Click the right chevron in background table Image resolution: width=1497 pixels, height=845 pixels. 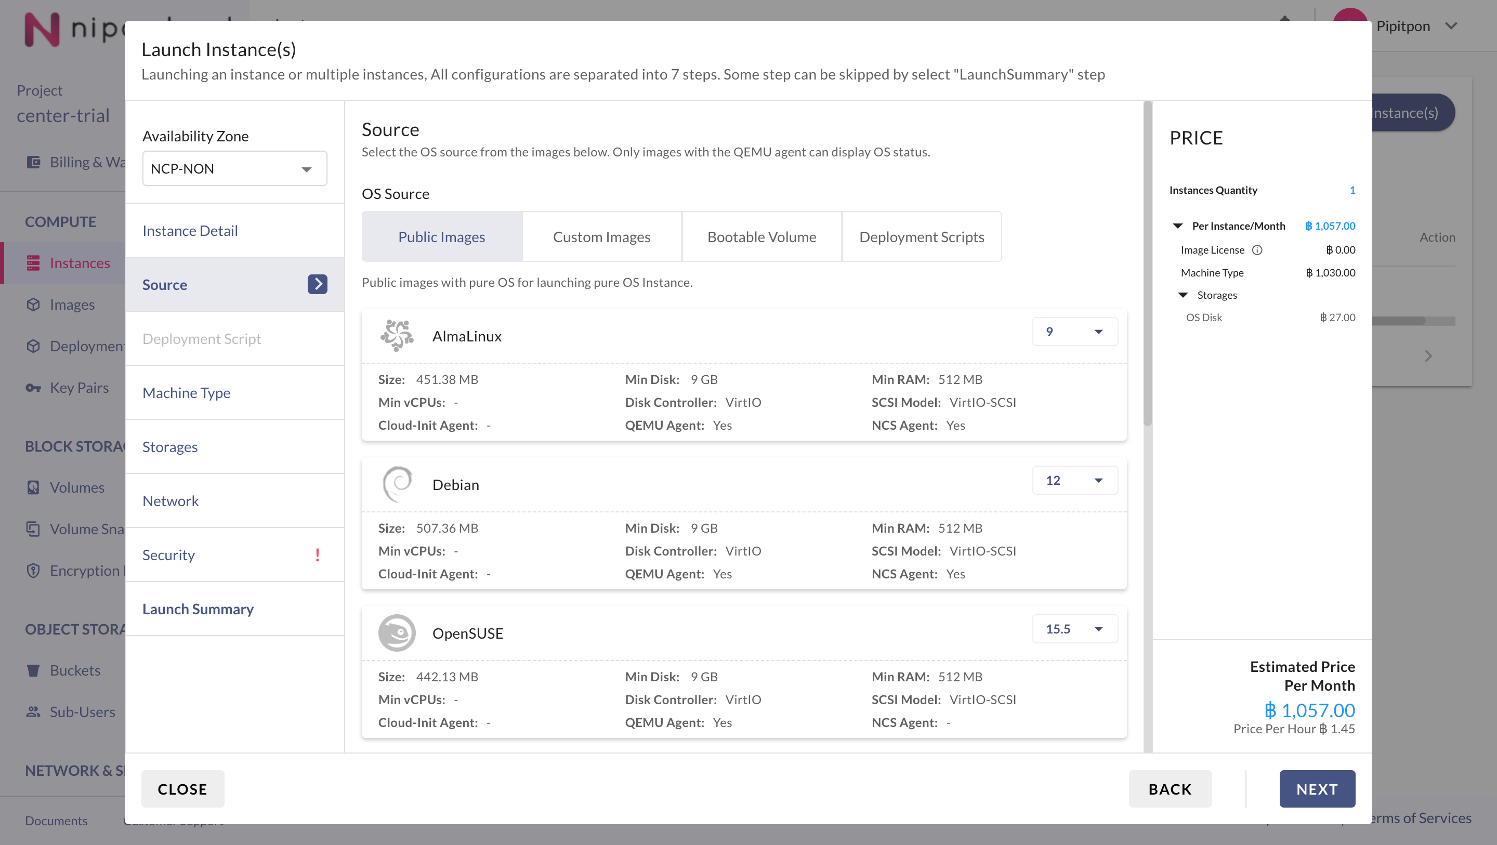pos(1428,355)
